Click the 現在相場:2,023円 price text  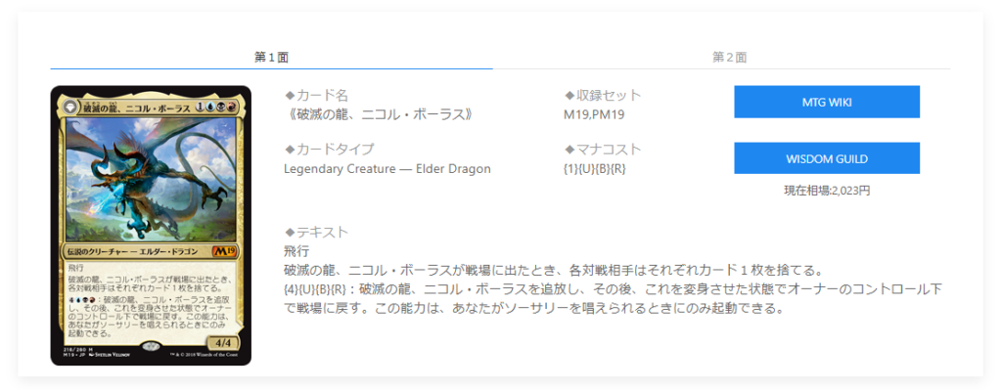point(826,191)
